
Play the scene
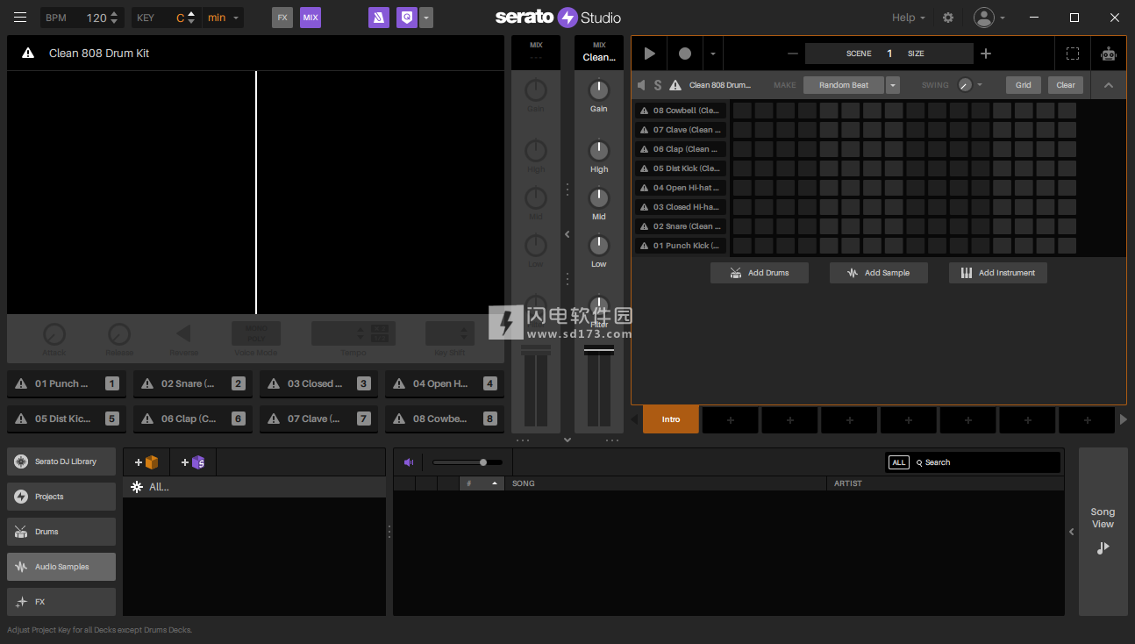(x=649, y=54)
